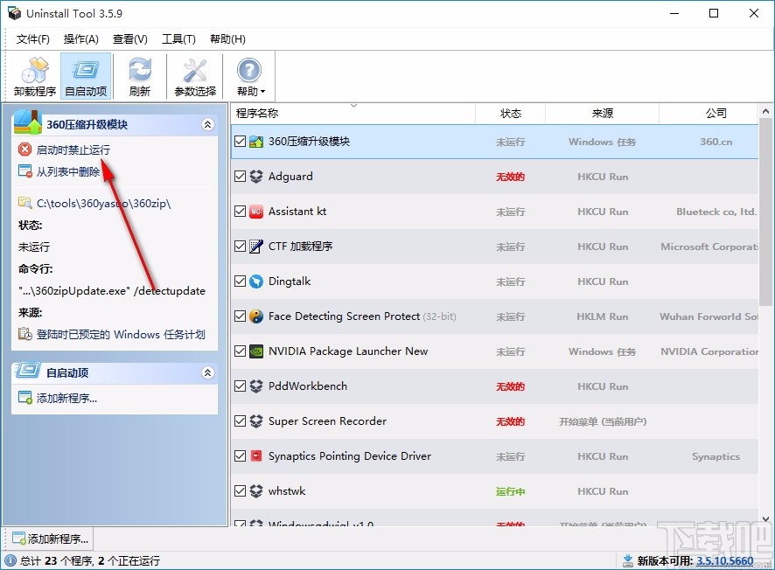Uncheck Super Screen Recorder entry
Viewport: 775px width, 570px height.
click(240, 421)
